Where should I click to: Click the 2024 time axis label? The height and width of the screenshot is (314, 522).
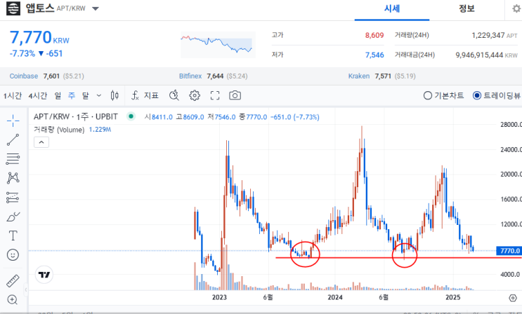[335, 297]
